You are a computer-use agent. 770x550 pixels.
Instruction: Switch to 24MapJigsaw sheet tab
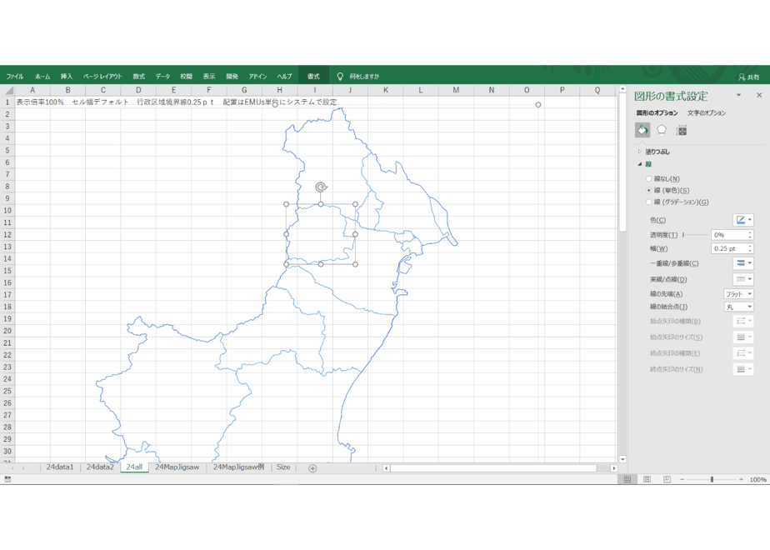pyautogui.click(x=177, y=467)
